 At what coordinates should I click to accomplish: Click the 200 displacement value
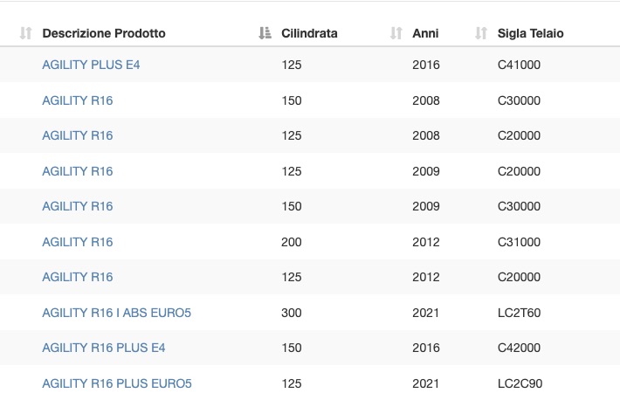[x=292, y=242]
